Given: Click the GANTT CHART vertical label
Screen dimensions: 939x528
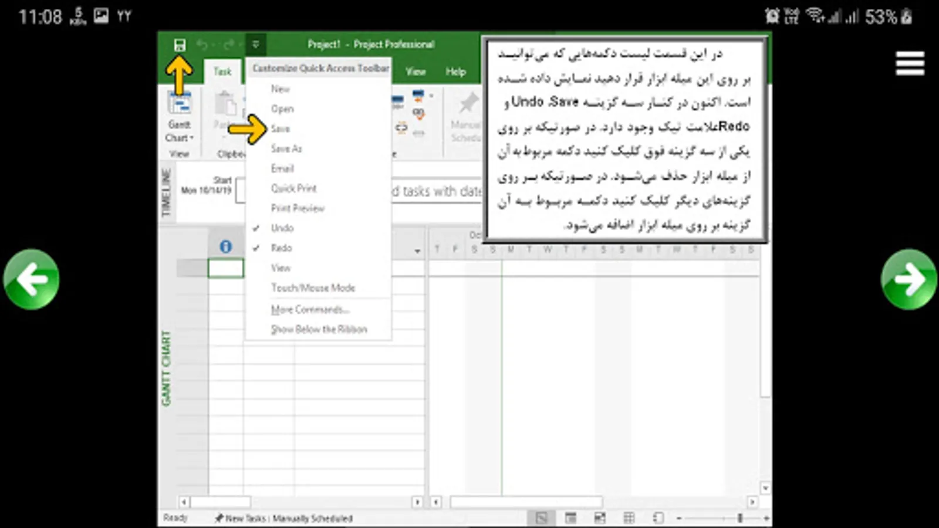Looking at the screenshot, I should (x=166, y=368).
